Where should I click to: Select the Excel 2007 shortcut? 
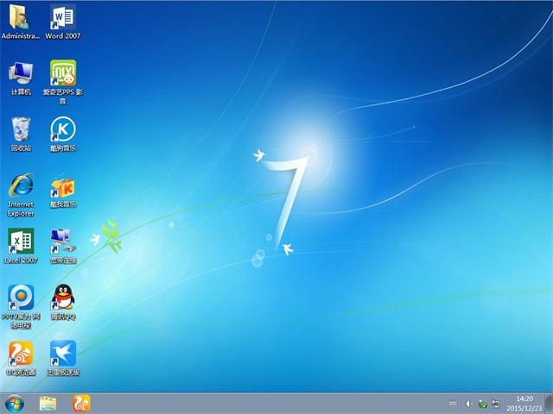[21, 246]
